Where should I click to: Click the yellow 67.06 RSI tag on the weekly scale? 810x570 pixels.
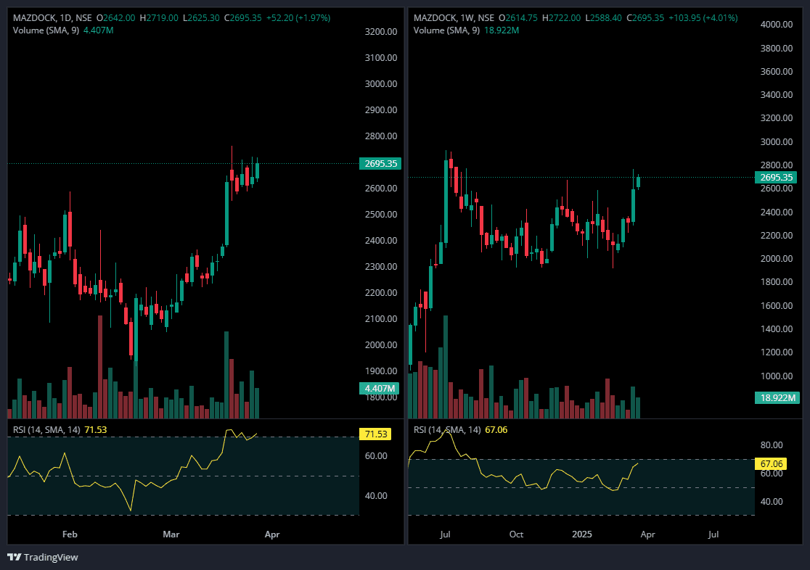click(x=771, y=463)
